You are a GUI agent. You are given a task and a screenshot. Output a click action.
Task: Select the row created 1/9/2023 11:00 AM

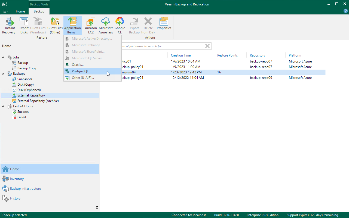pos(213,67)
